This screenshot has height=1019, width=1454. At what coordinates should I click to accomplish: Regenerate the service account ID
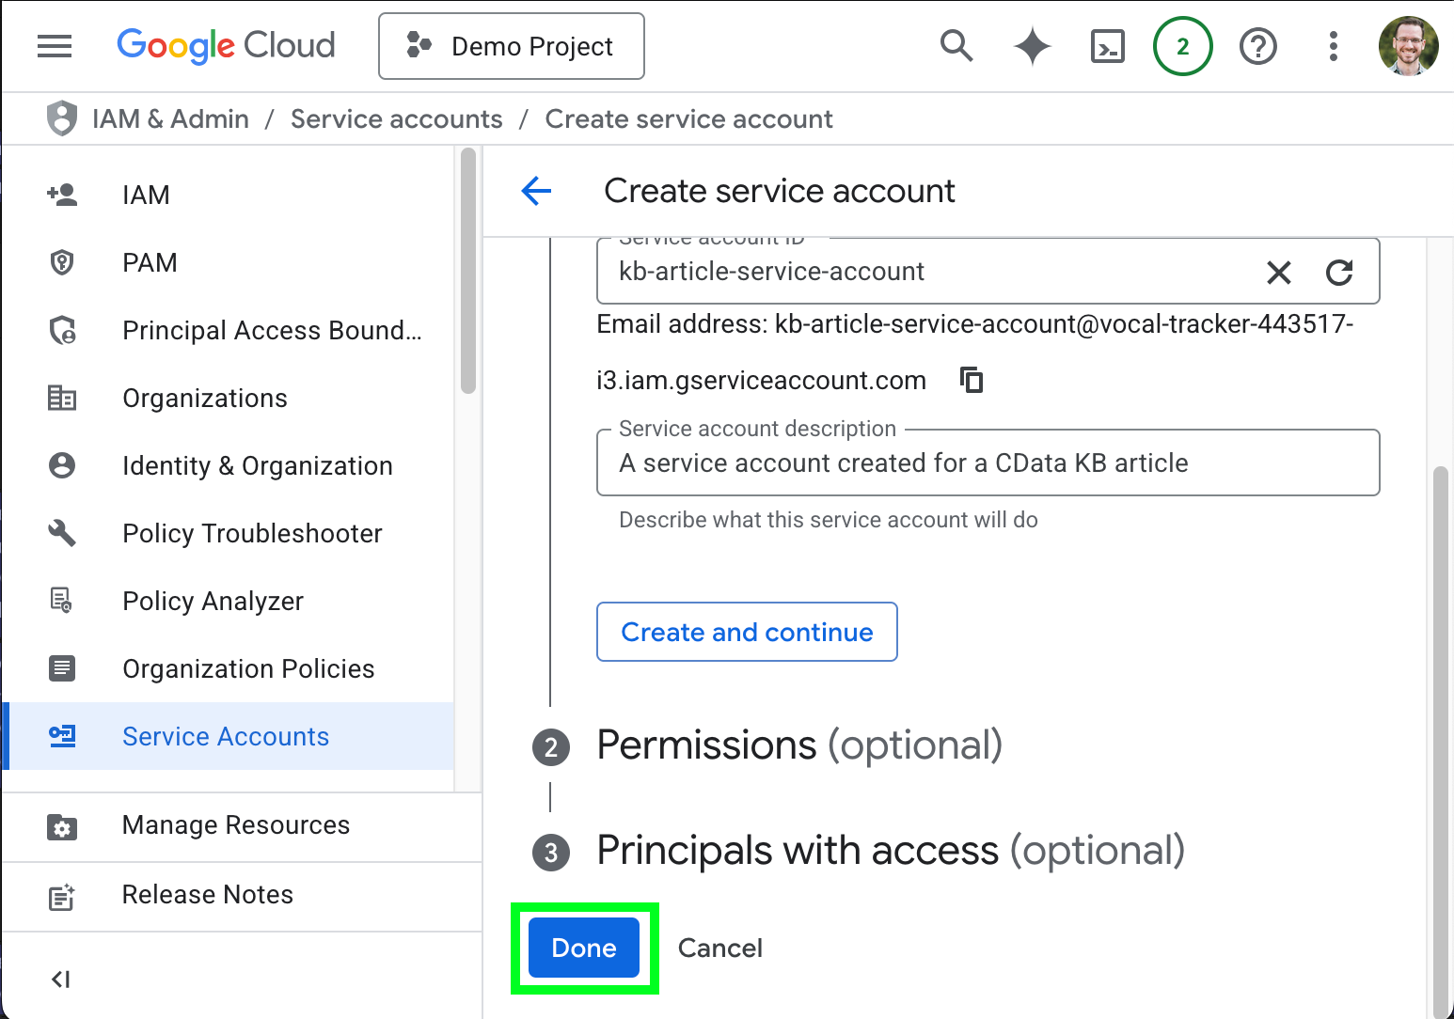pyautogui.click(x=1340, y=273)
